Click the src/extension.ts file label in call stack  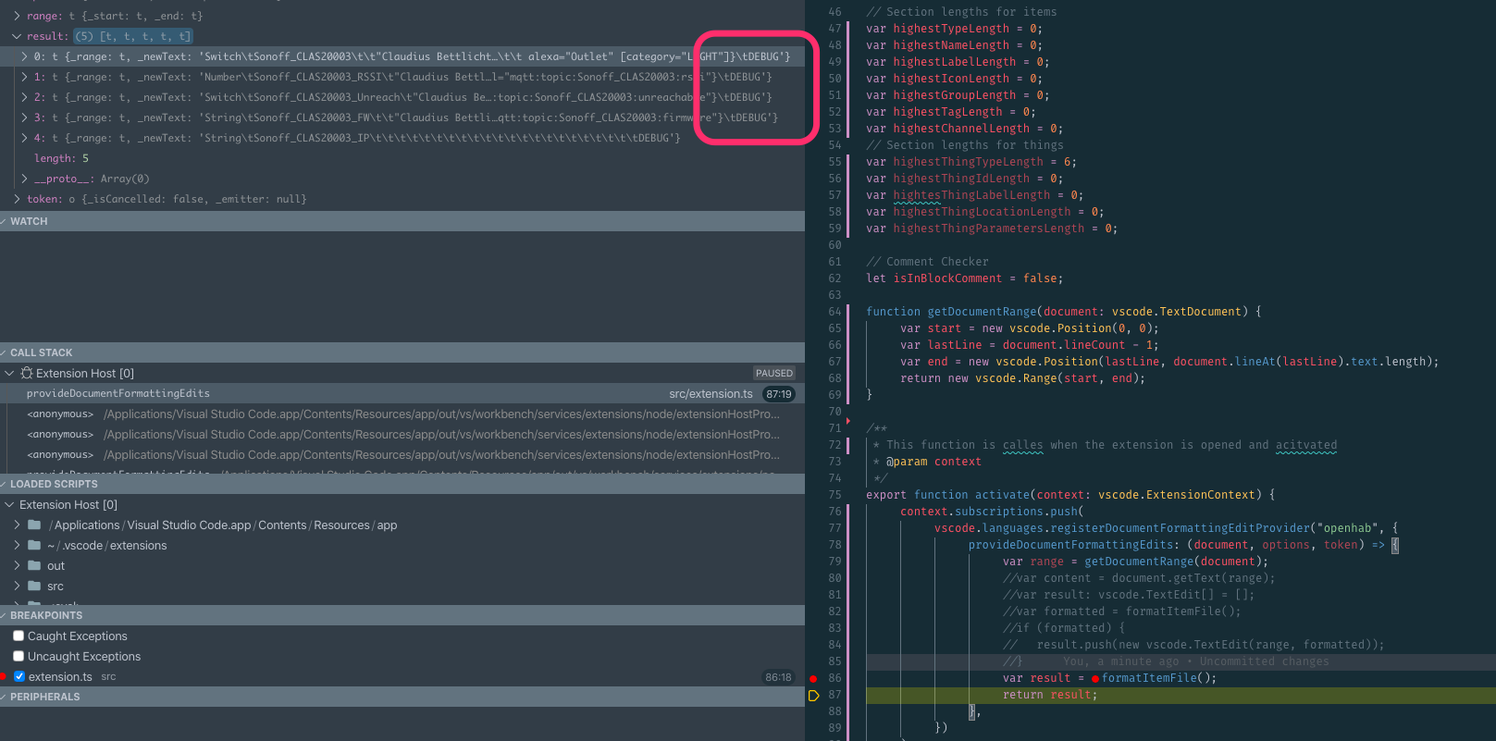tap(711, 393)
